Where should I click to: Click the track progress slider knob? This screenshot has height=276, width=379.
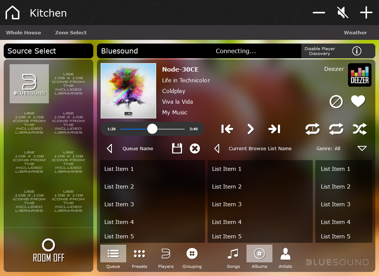click(152, 129)
